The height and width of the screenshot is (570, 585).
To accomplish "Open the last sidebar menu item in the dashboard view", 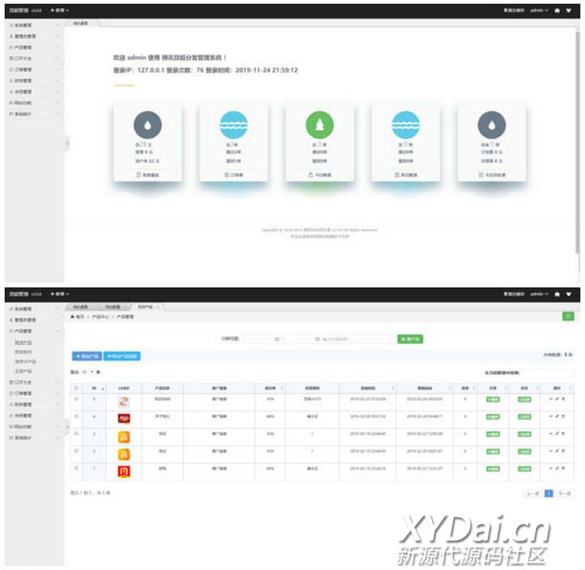I will pos(34,114).
